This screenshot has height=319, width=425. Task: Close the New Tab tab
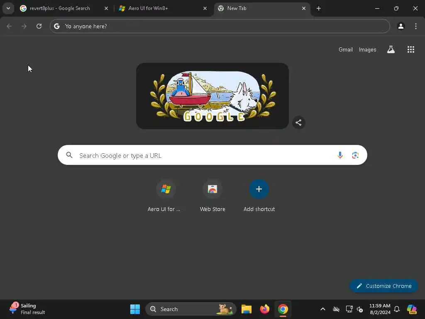coord(304,8)
